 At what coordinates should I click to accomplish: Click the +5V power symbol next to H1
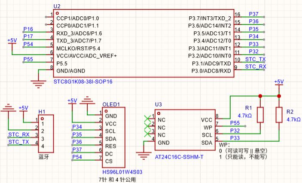click(23, 108)
